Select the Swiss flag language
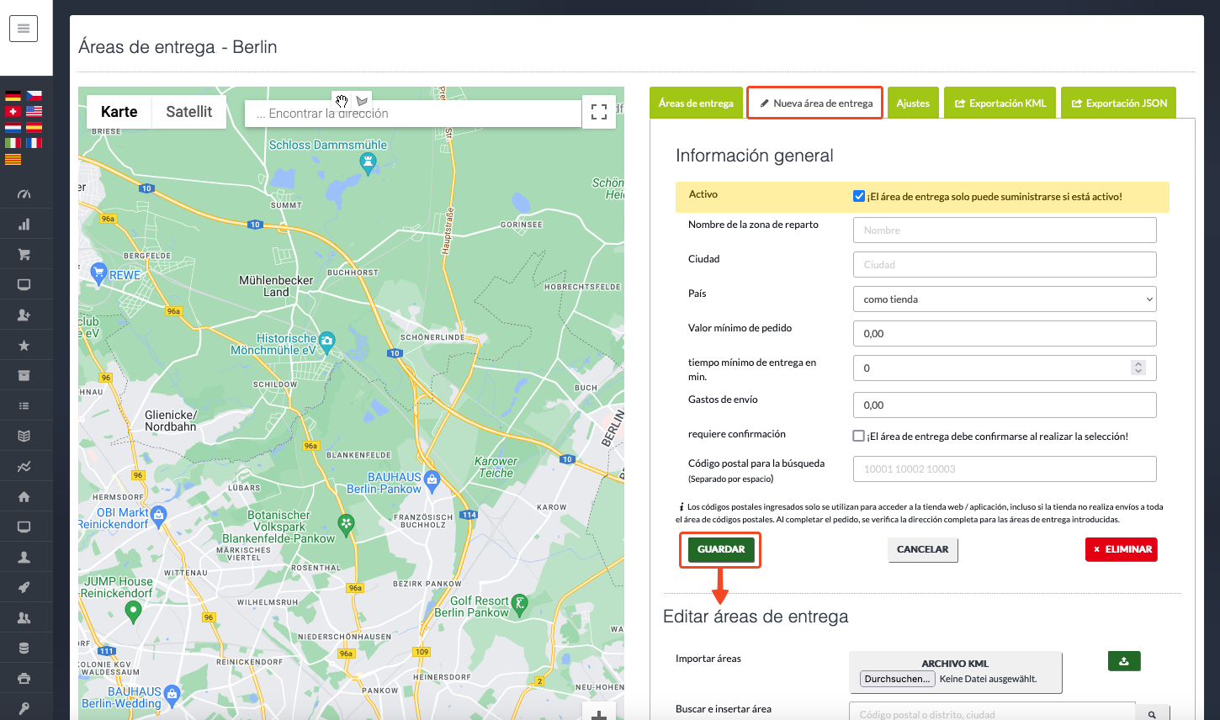This screenshot has width=1220, height=720. coord(13,111)
